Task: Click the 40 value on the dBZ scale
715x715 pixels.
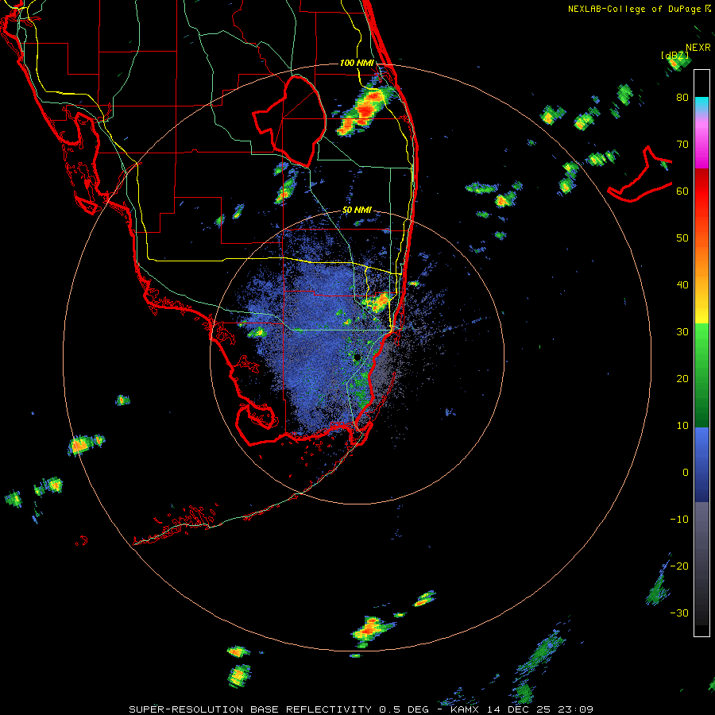Action: click(x=682, y=285)
